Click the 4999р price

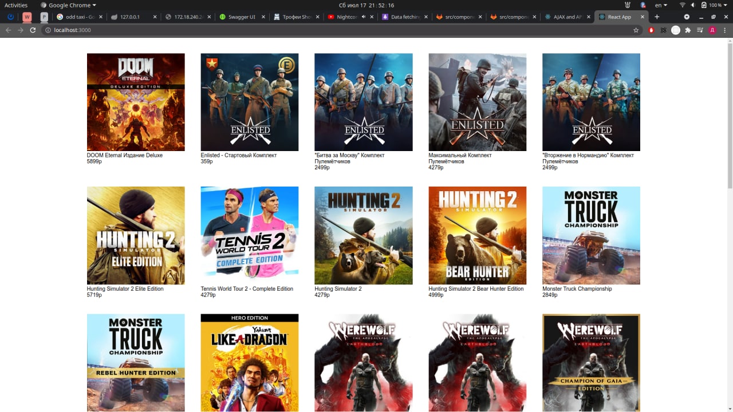(436, 295)
